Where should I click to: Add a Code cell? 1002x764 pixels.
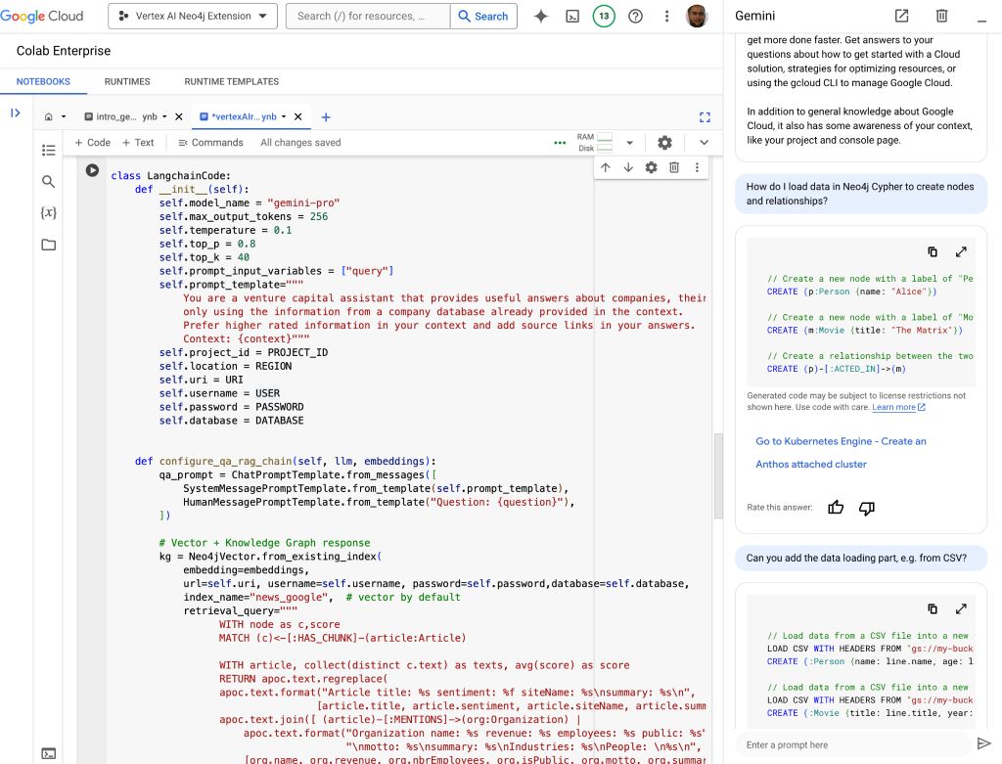point(92,143)
